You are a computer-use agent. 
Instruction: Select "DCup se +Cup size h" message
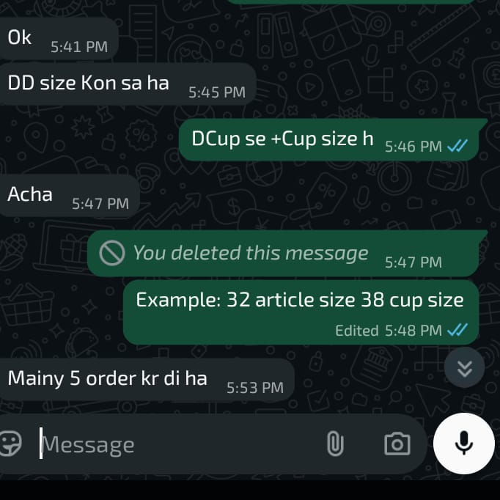tap(331, 140)
